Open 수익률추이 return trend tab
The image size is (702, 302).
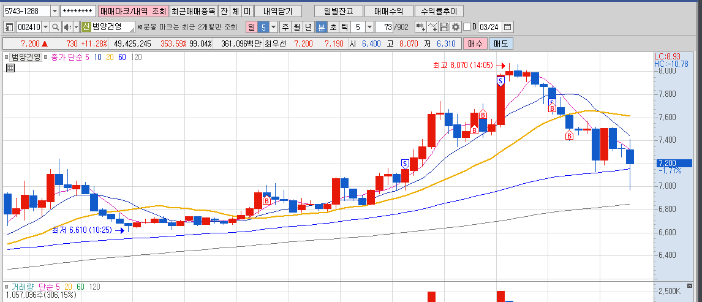pos(439,11)
